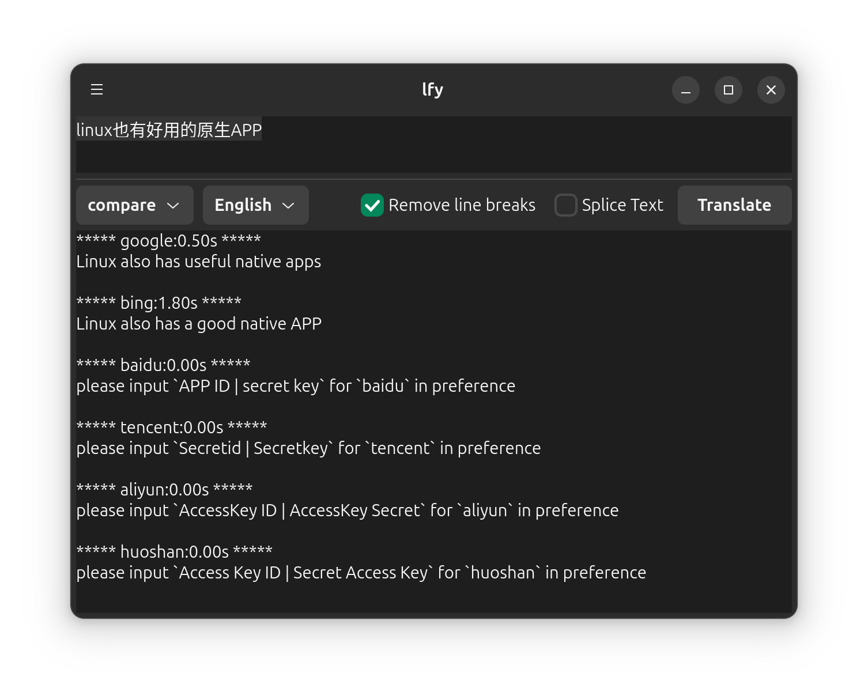Viewport: 868px width, 696px height.
Task: Open the hamburger main menu
Action: 97,89
